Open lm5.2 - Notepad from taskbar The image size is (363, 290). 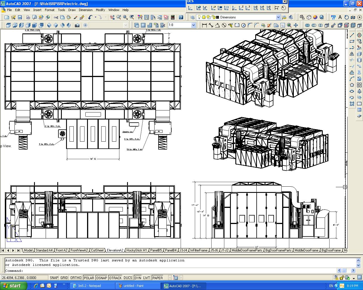(x=92, y=286)
